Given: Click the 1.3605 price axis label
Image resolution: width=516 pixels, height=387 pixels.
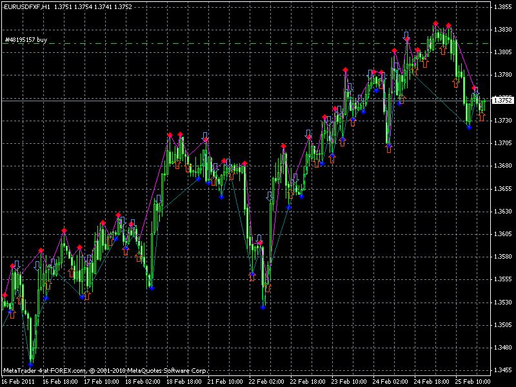Looking at the screenshot, I should 503,234.
